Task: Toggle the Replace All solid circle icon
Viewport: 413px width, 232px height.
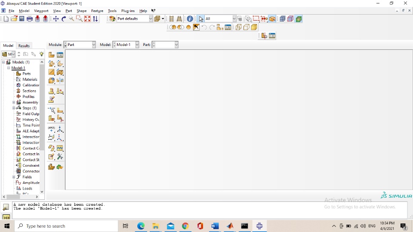Action: coord(188,27)
